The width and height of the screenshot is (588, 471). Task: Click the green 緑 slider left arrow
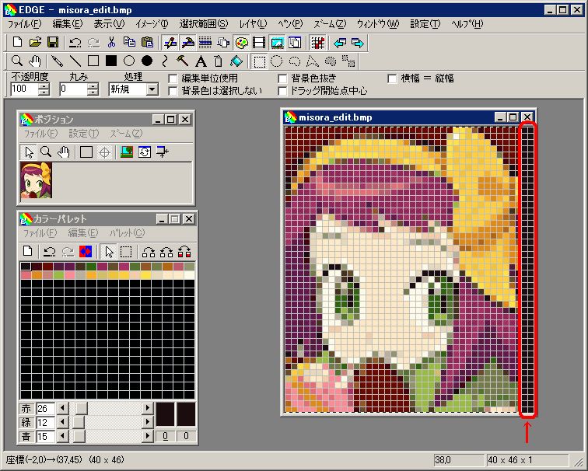pos(62,422)
